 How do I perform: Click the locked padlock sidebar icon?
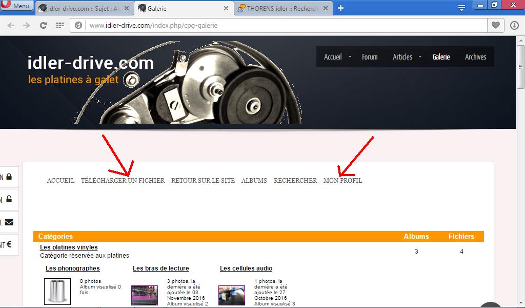(x=9, y=177)
